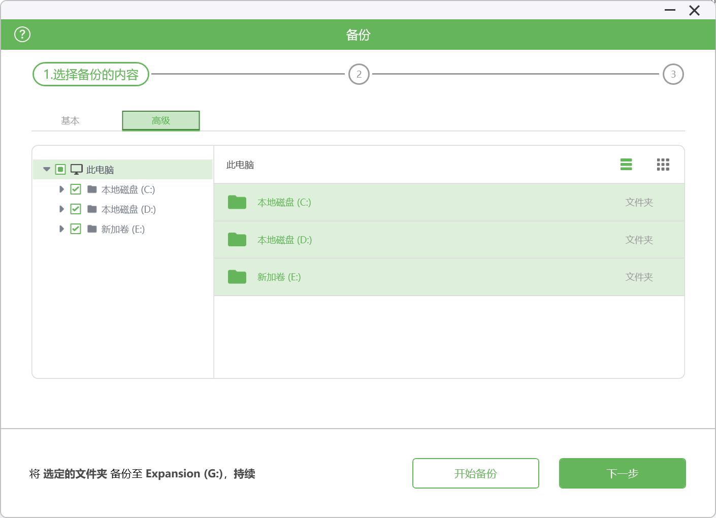Expand the 新加卷 (E:) tree node
Image resolution: width=716 pixels, height=518 pixels.
click(61, 229)
